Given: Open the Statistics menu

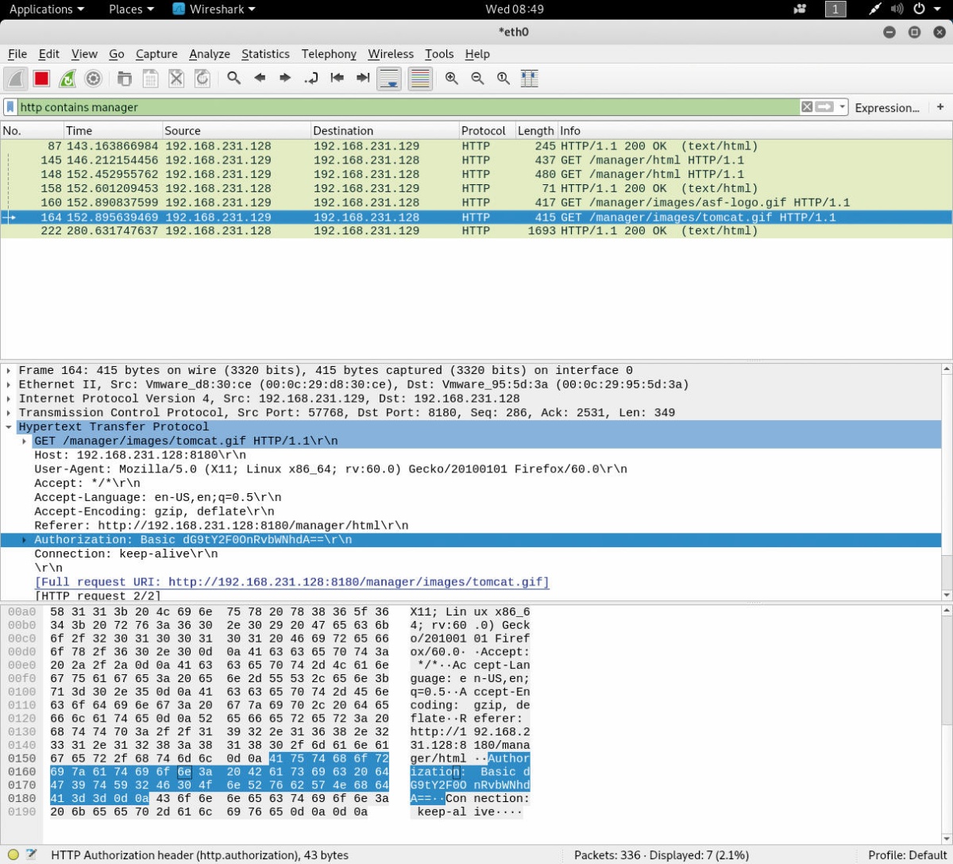Looking at the screenshot, I should tap(265, 54).
